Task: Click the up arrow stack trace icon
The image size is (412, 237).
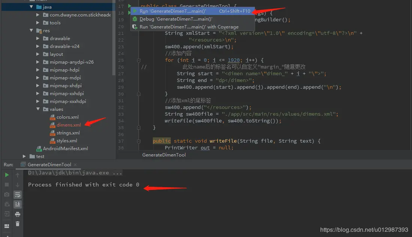Action: [x=18, y=175]
